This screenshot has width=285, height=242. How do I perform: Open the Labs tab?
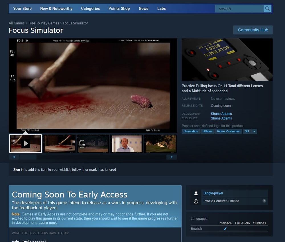[161, 9]
